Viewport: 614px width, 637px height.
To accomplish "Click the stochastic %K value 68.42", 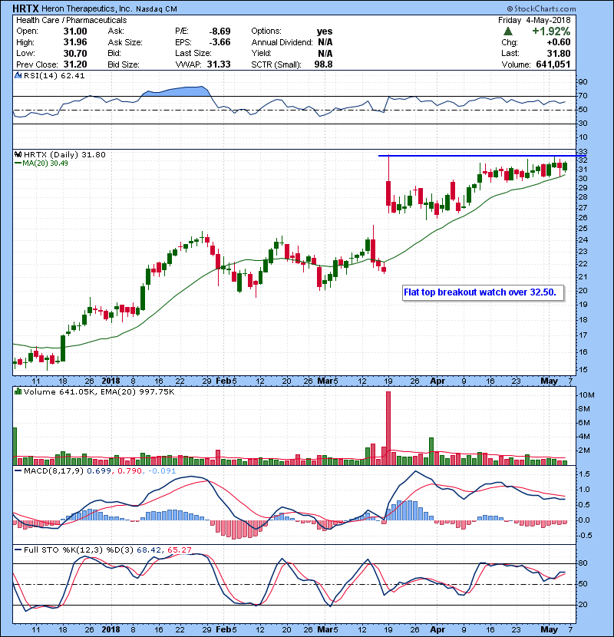I will point(148,550).
